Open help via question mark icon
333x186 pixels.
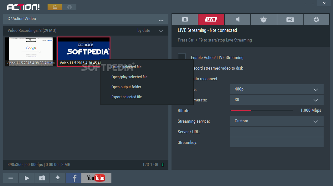tap(69, 7)
